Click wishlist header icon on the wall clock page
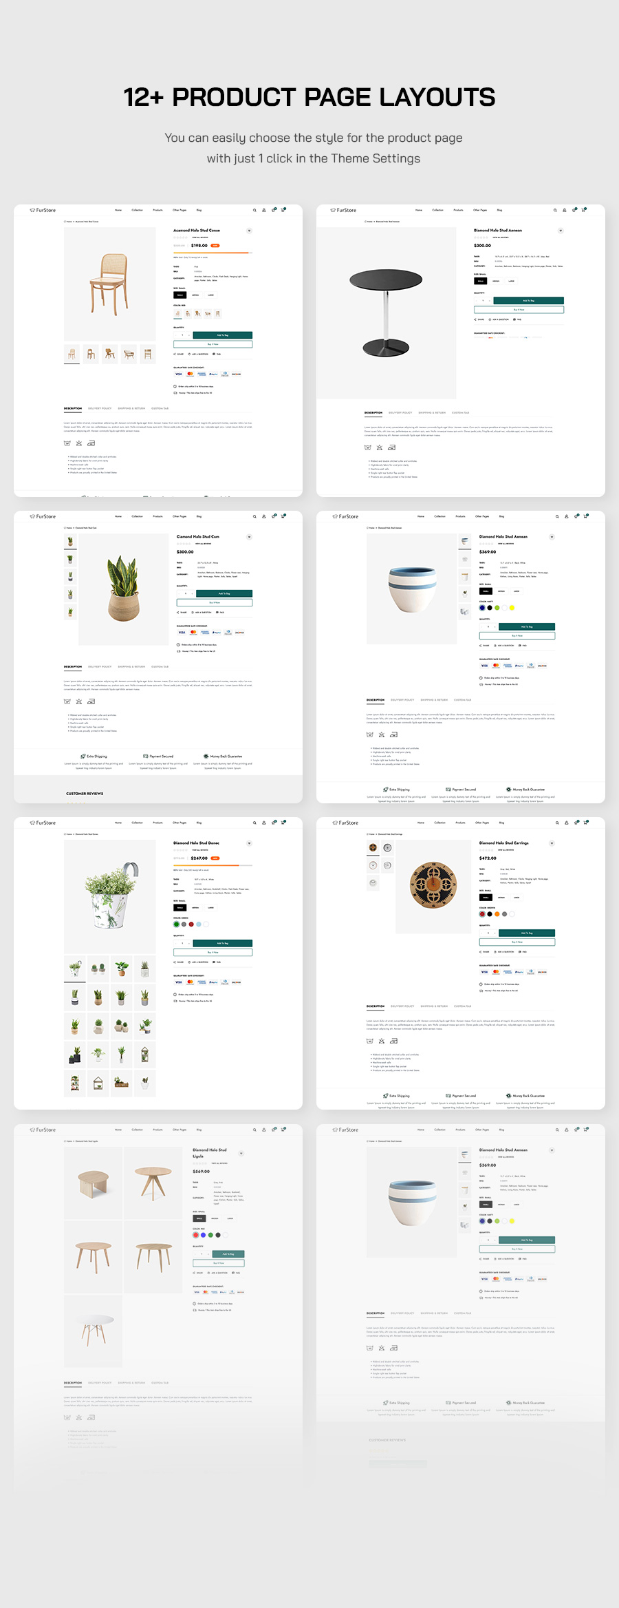 coord(576,823)
